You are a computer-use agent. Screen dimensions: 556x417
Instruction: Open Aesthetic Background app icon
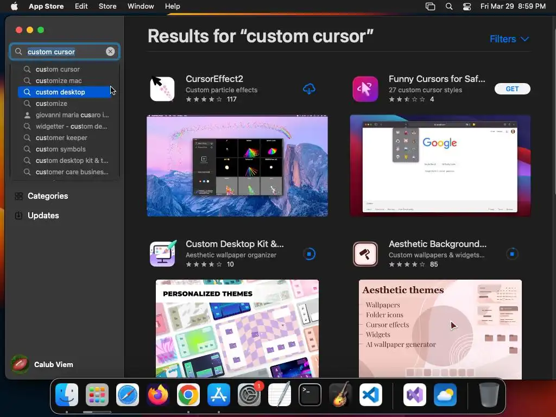(x=365, y=254)
